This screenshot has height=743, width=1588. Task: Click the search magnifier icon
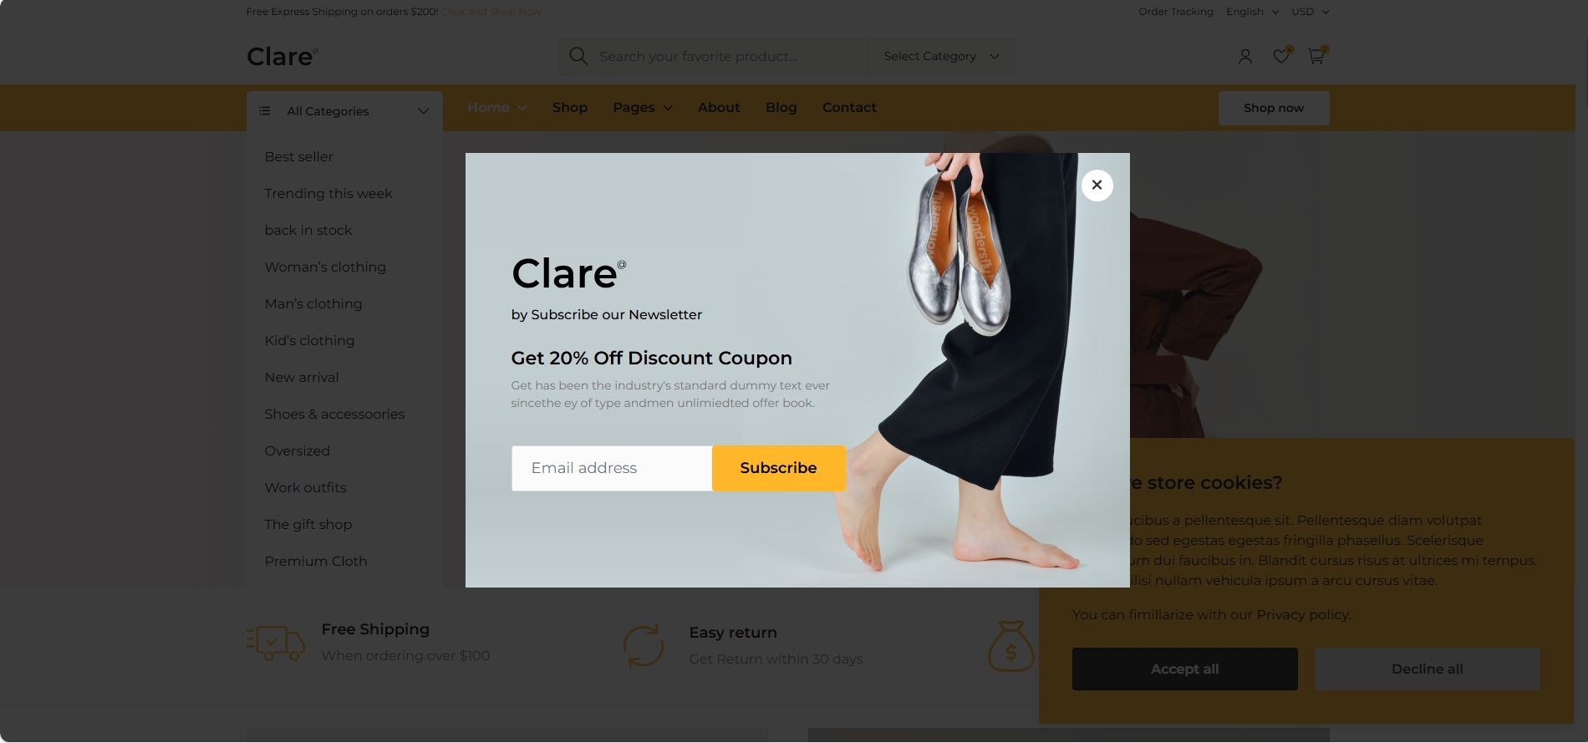tap(578, 56)
